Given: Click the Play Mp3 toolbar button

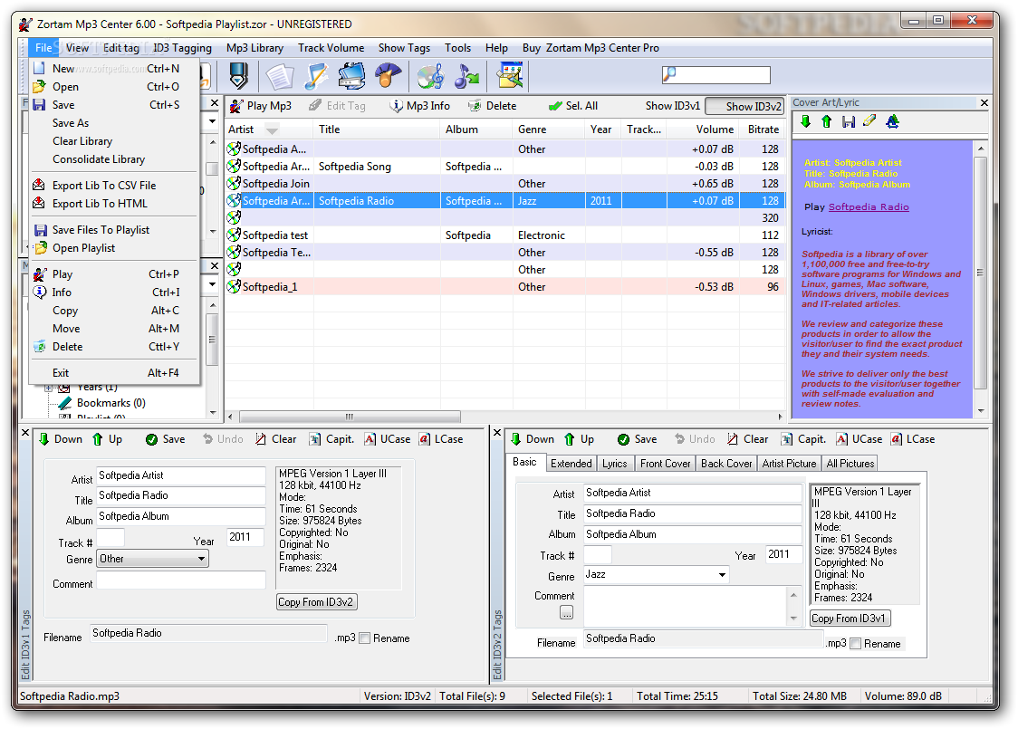Looking at the screenshot, I should tap(260, 106).
